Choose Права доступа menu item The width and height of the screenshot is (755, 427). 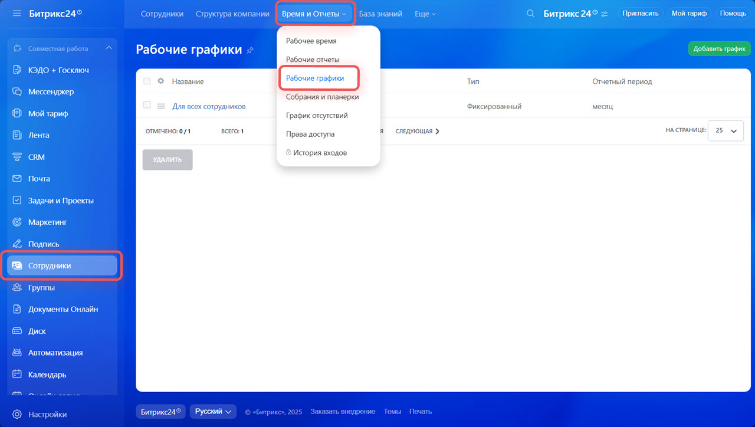(x=310, y=134)
